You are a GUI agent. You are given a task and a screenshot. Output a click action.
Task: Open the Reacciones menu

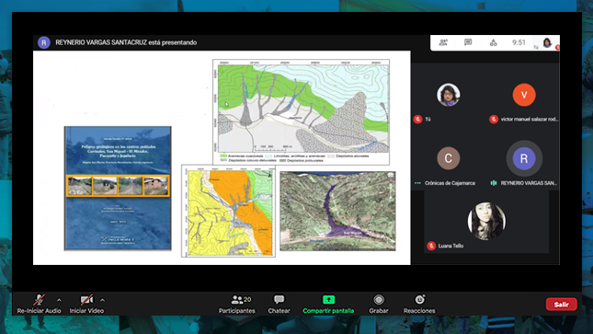tap(419, 305)
